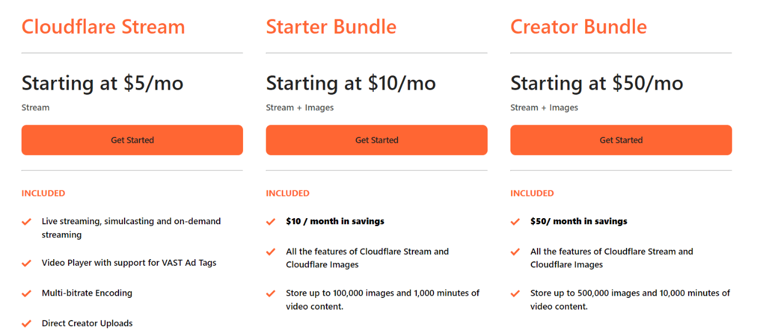Click the checkmark beside $10 monthly savings
775x330 pixels.
tap(271, 221)
